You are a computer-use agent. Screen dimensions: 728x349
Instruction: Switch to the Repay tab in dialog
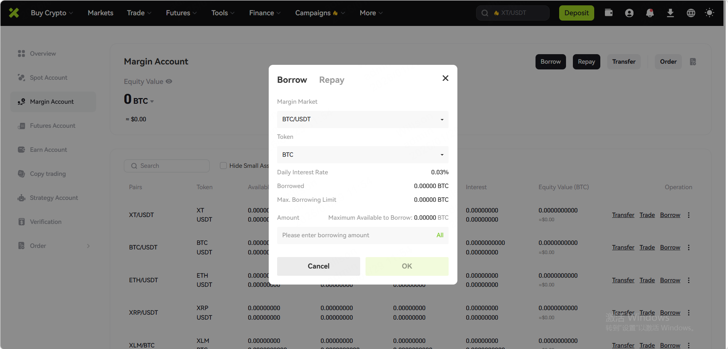tap(331, 80)
